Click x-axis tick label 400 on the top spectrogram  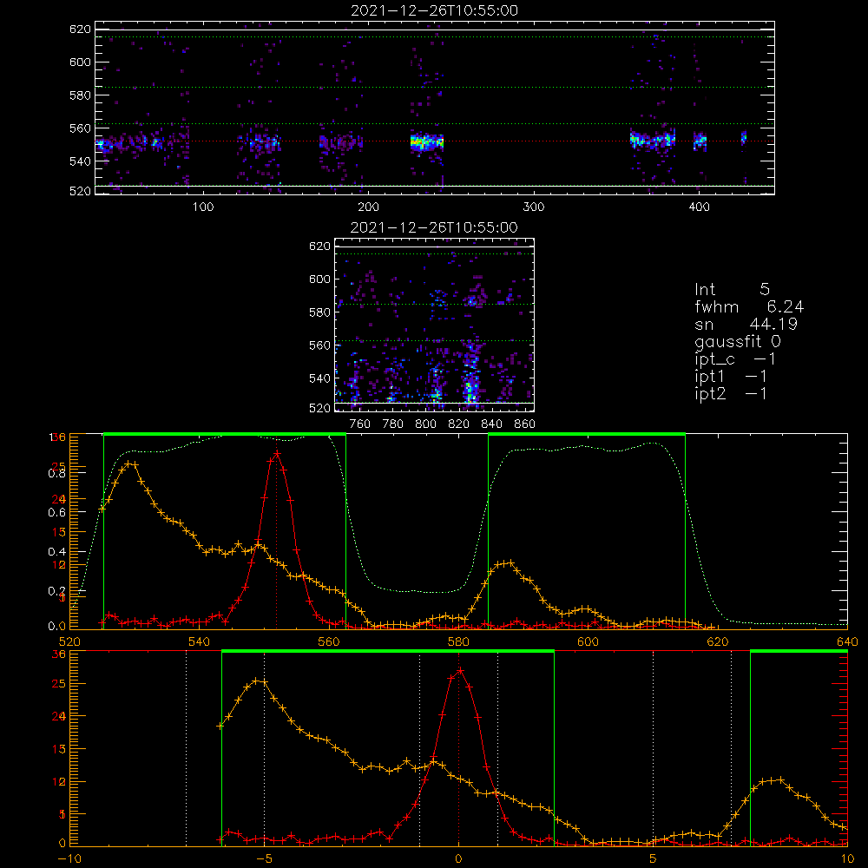click(x=699, y=207)
